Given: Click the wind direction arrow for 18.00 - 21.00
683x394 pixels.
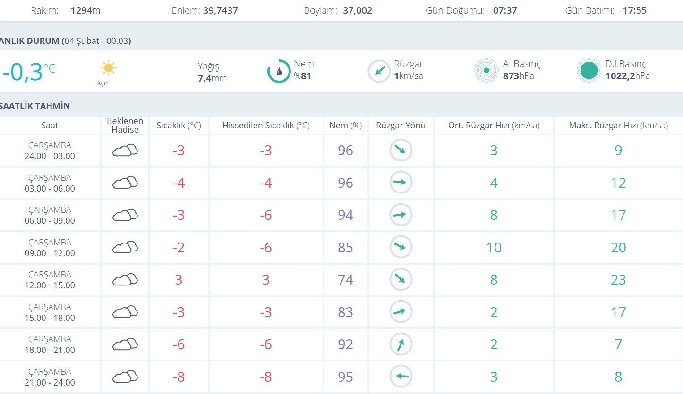Looking at the screenshot, I should (x=401, y=344).
